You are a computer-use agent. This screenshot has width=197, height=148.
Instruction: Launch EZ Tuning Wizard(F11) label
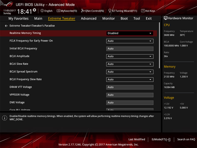124,11
